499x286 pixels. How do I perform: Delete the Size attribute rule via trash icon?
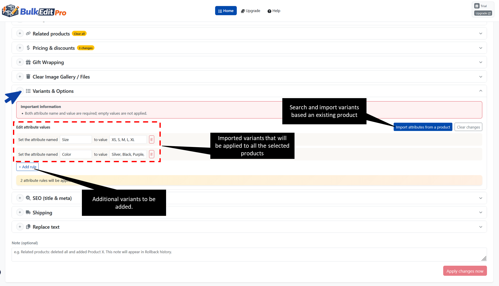click(152, 139)
